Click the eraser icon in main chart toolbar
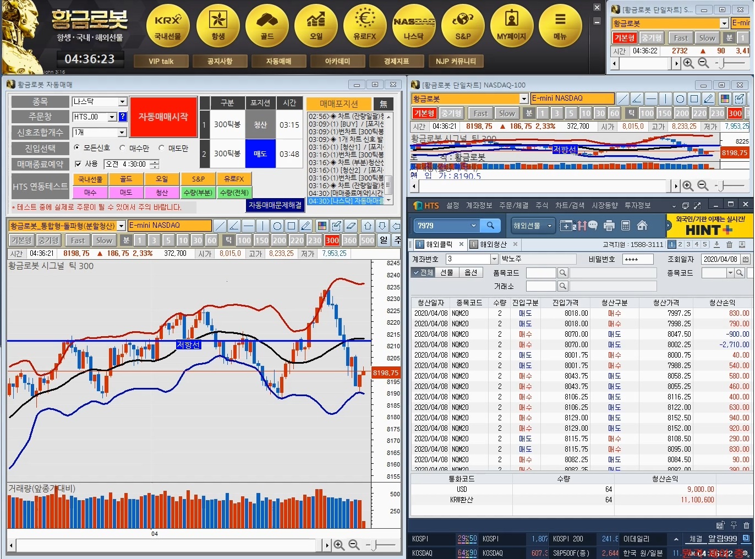The image size is (755, 559). click(x=351, y=226)
